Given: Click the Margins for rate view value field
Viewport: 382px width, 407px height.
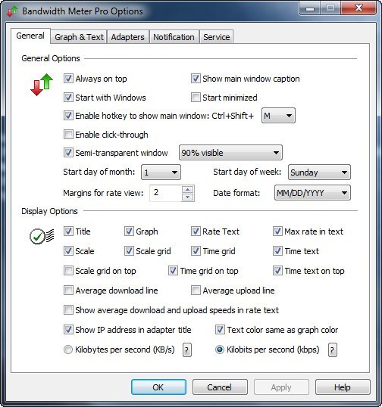Looking at the screenshot, I should [x=165, y=193].
